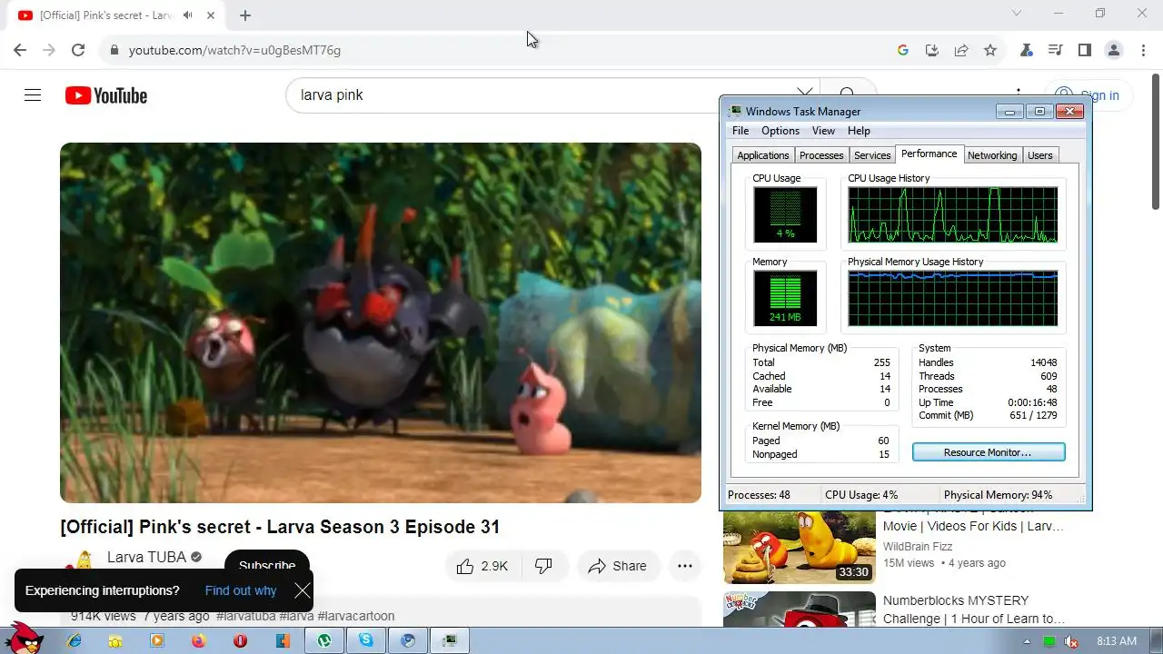Open View menu in Task Manager
The height and width of the screenshot is (654, 1163).
pyautogui.click(x=823, y=131)
